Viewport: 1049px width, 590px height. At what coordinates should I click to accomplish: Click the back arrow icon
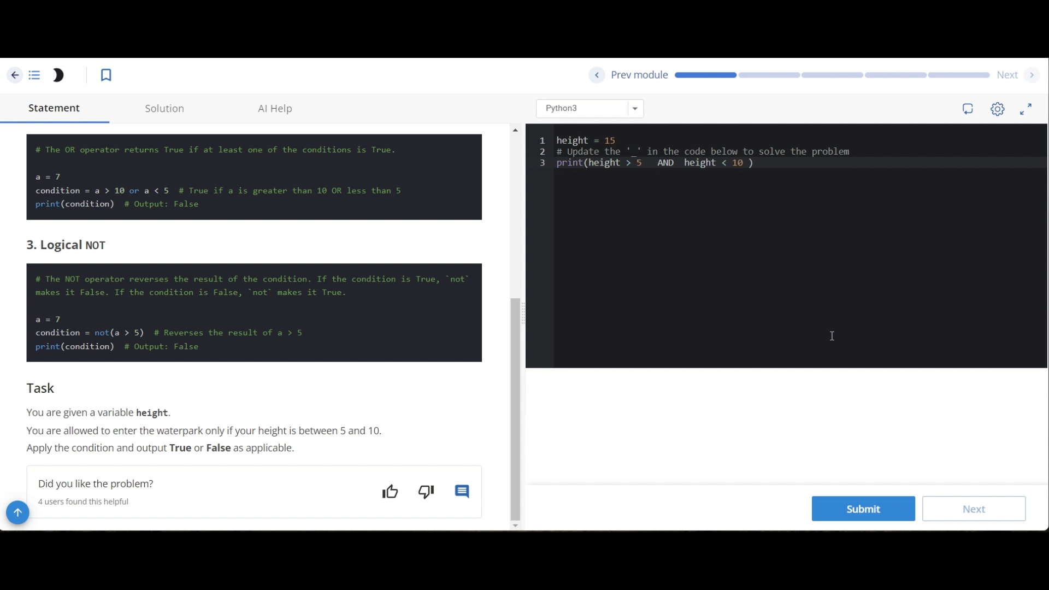[15, 75]
